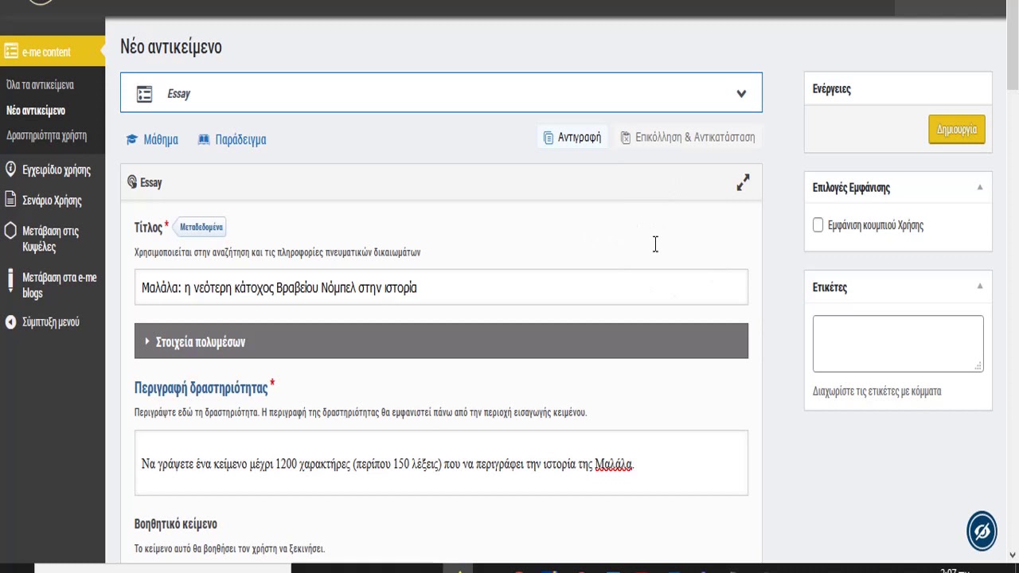Enable Εμφάνιση κουμπιού Χρήσης checkbox
This screenshot has width=1019, height=573.
tap(818, 225)
